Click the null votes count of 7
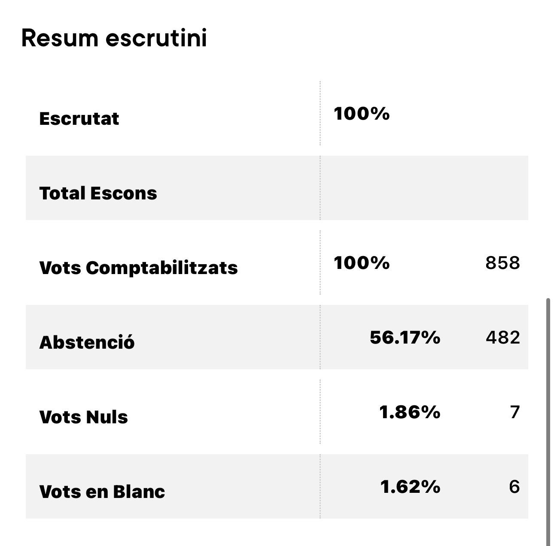The height and width of the screenshot is (546, 554). click(x=515, y=412)
